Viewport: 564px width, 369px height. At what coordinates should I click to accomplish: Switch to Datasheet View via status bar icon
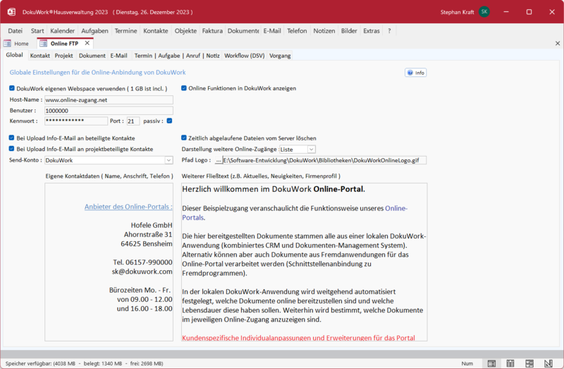[x=510, y=363]
